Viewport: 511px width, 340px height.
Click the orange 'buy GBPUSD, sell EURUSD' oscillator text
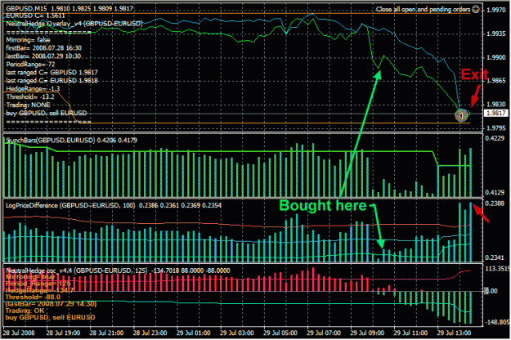50,318
